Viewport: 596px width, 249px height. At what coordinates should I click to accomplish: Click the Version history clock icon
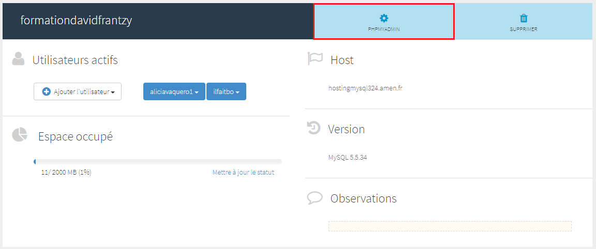pos(314,128)
